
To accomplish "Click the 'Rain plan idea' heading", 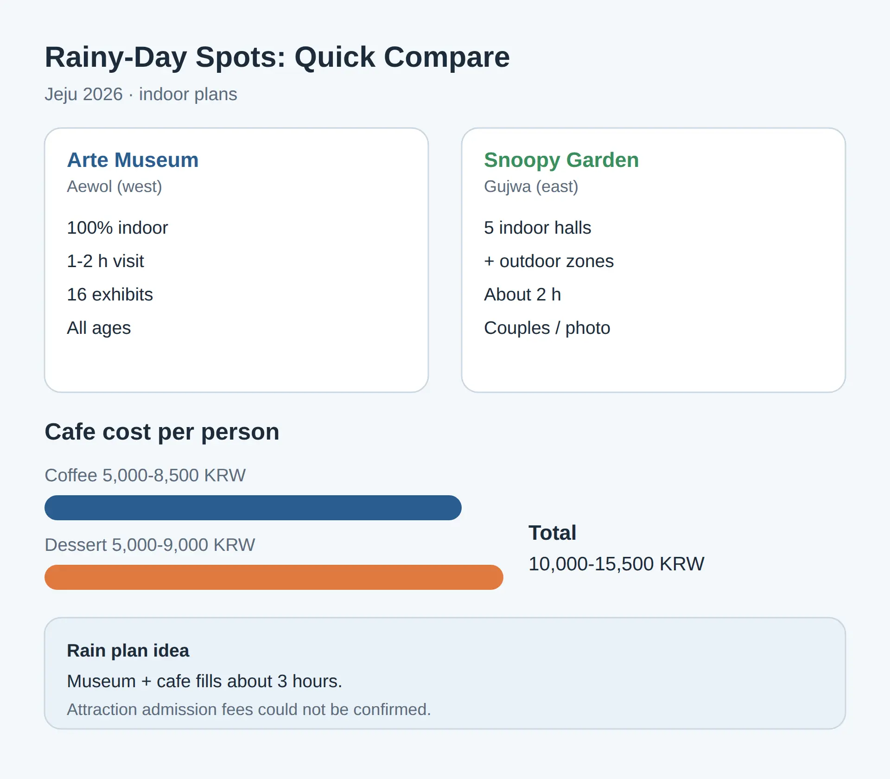I will pyautogui.click(x=128, y=651).
